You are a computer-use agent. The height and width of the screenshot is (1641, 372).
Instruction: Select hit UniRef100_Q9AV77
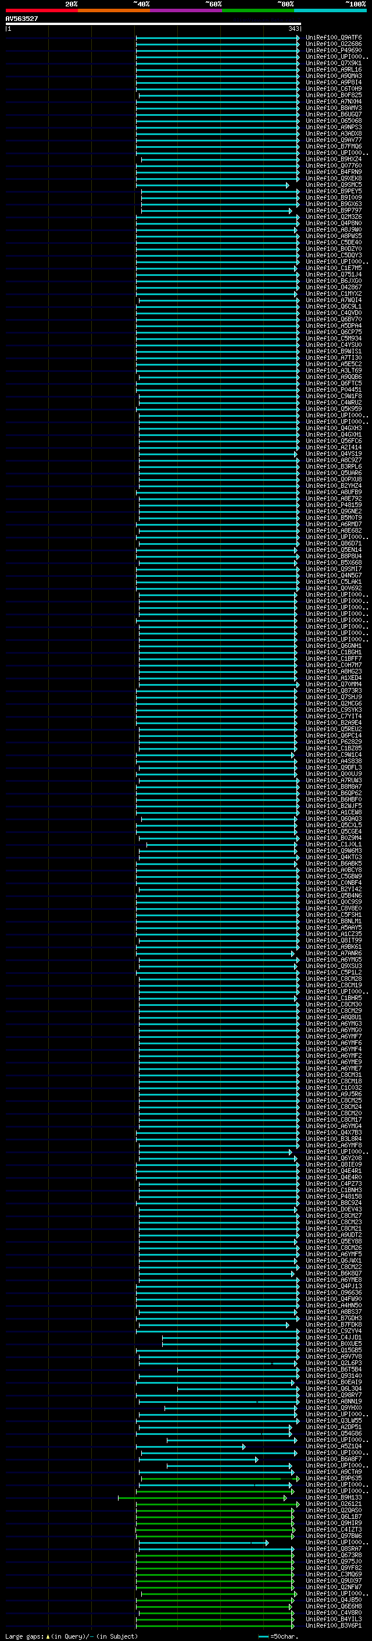333,140
